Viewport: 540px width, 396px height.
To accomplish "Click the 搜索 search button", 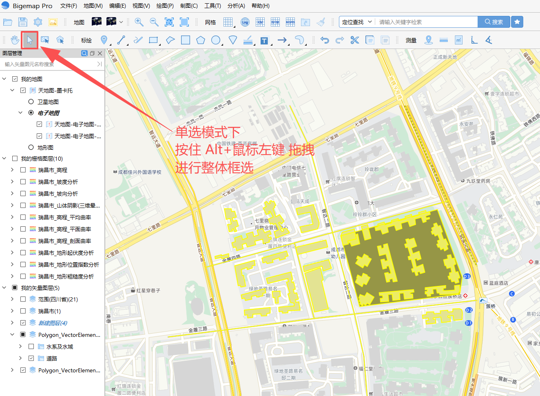I will (494, 22).
